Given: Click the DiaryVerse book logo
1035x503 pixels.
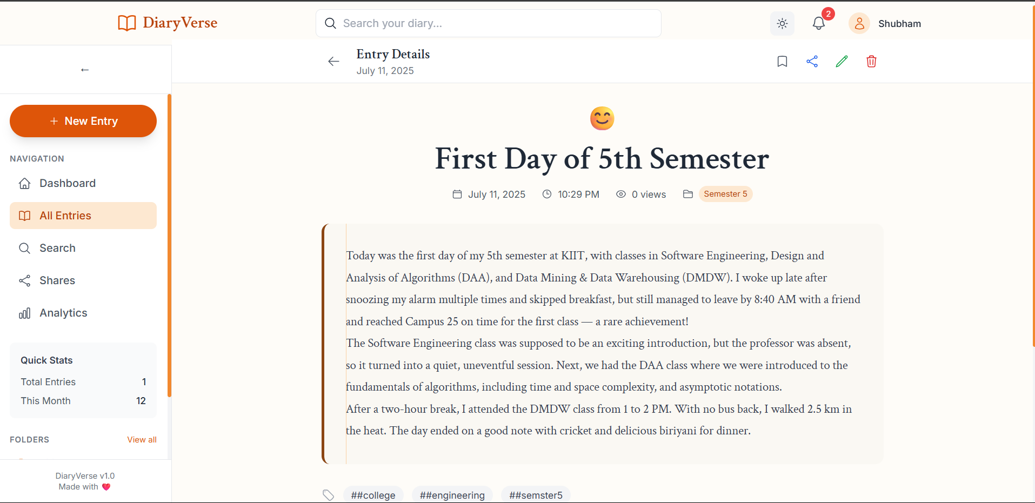Looking at the screenshot, I should click(x=127, y=23).
